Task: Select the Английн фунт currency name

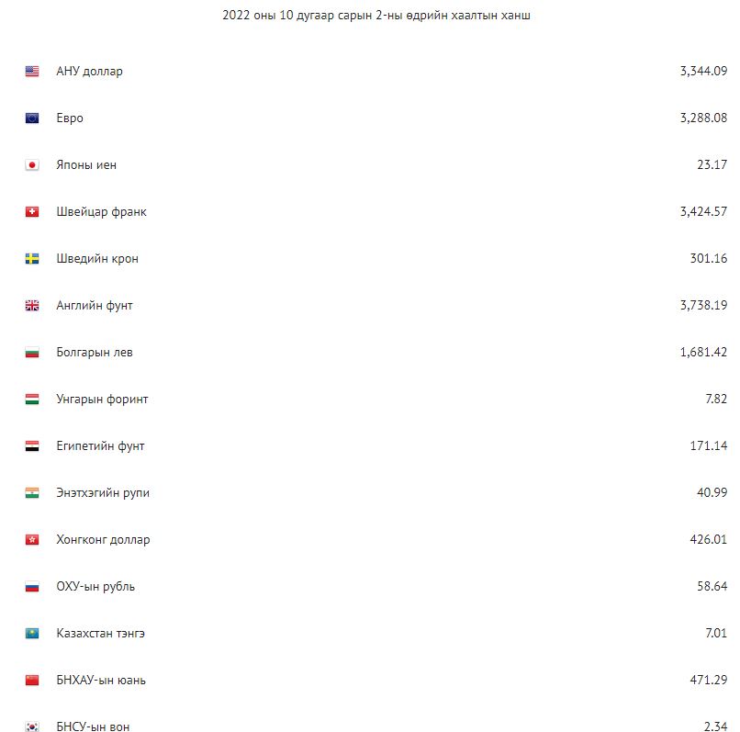Action: pyautogui.click(x=95, y=306)
